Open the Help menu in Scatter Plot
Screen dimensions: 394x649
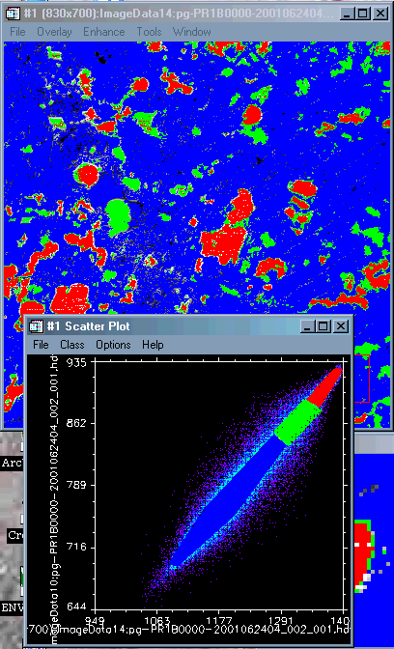[x=153, y=345]
